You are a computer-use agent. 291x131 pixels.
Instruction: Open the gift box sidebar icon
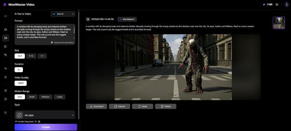point(5,77)
